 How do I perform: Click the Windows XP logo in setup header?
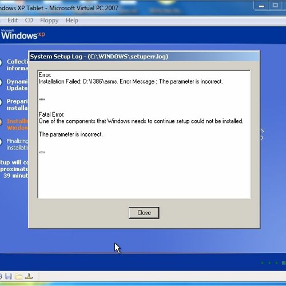tap(23, 35)
